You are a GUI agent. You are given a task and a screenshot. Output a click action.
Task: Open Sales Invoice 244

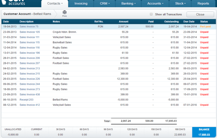(x=30, y=84)
